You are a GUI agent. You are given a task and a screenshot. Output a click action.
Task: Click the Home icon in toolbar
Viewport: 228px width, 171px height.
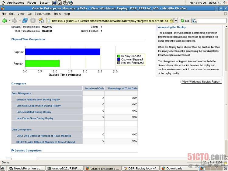41,21
